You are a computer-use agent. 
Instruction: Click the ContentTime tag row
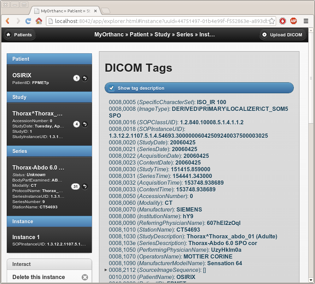click(162, 189)
